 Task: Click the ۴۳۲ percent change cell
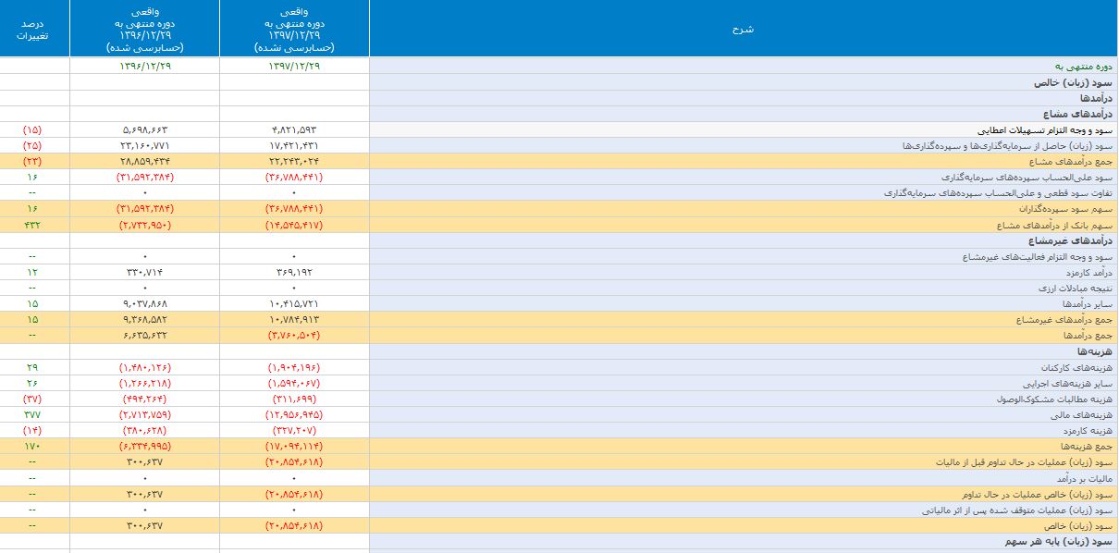(34, 225)
